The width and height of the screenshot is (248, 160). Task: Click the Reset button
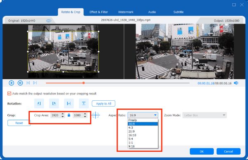[x=19, y=123]
